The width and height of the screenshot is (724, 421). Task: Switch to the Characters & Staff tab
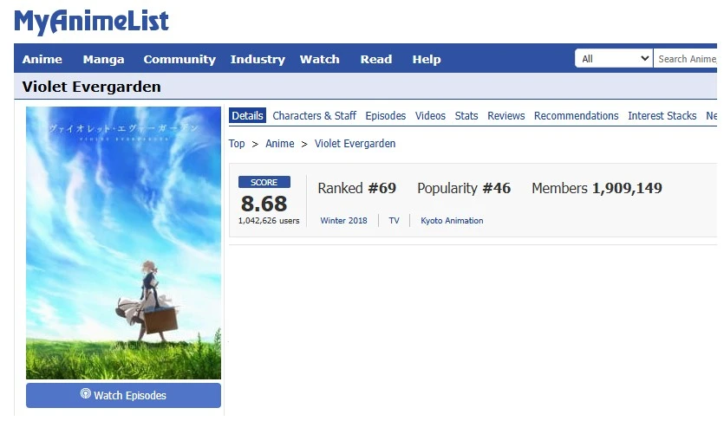coord(314,116)
